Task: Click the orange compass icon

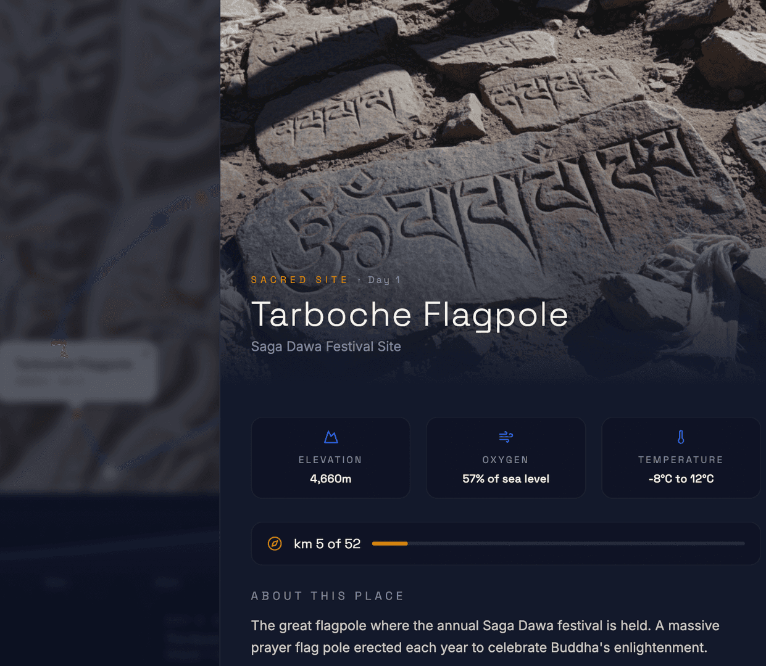Action: tap(275, 543)
